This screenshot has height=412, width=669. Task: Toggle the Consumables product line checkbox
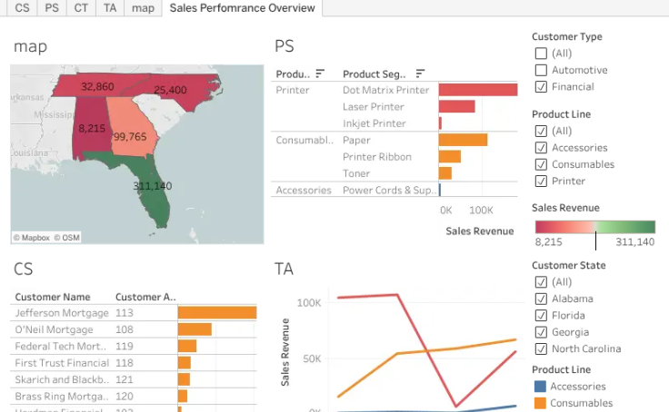[x=541, y=164]
